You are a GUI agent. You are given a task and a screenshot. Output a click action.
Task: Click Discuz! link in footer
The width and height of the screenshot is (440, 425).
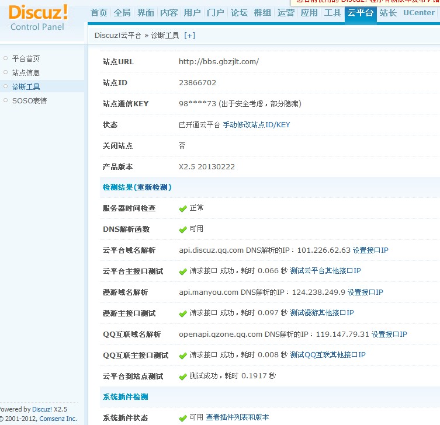(x=42, y=409)
